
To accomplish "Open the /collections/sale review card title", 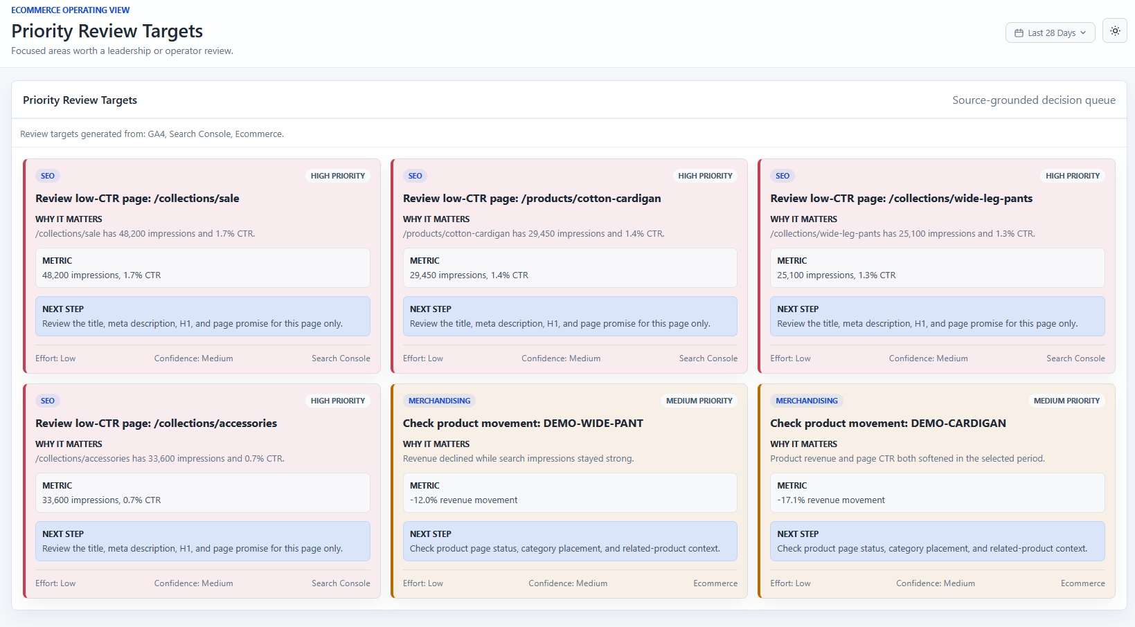I will pos(137,199).
